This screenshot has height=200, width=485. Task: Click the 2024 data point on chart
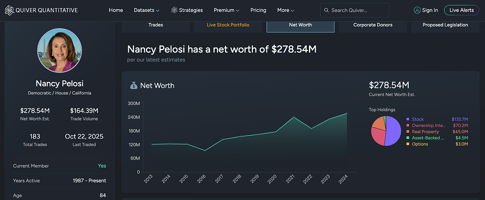pyautogui.click(x=346, y=113)
